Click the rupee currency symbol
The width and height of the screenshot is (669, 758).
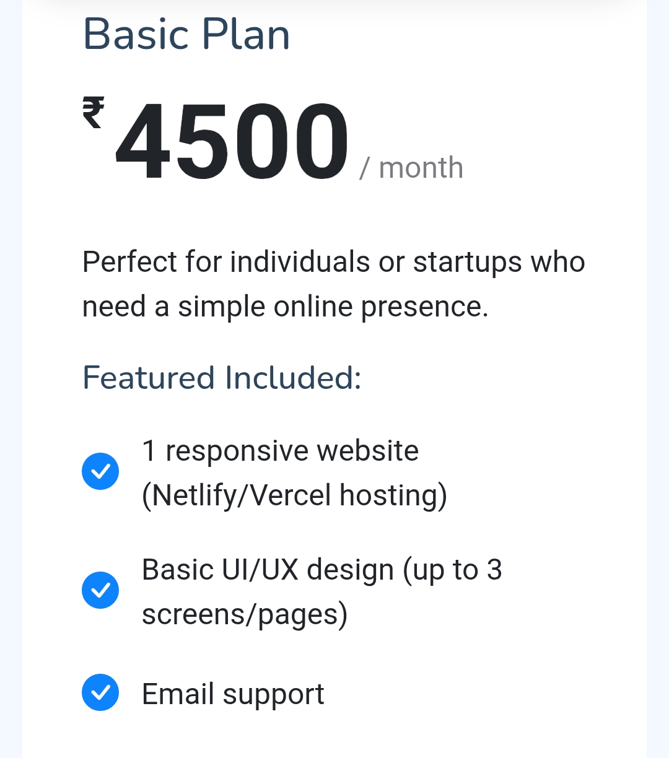pyautogui.click(x=94, y=113)
